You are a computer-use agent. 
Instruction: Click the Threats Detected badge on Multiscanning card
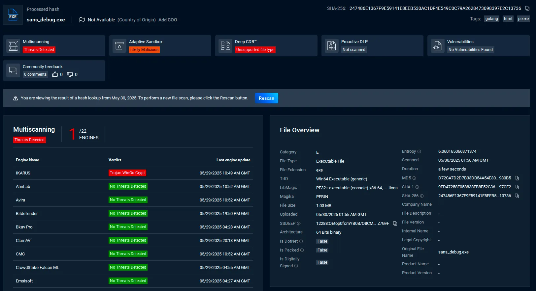coord(39,50)
